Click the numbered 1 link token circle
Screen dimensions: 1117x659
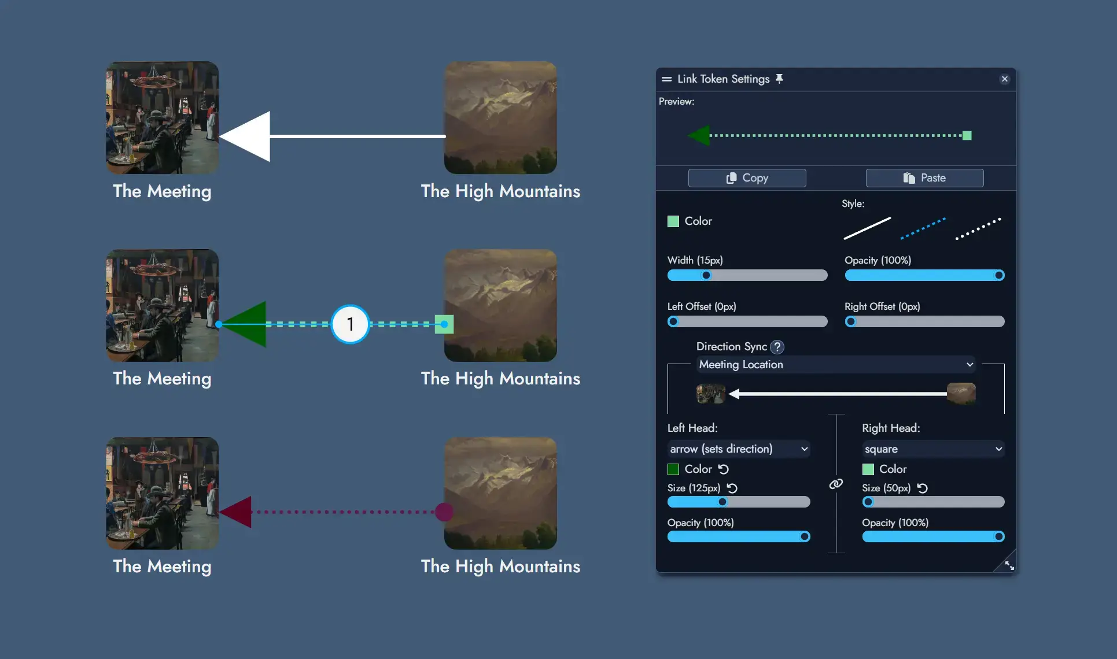[x=350, y=324]
